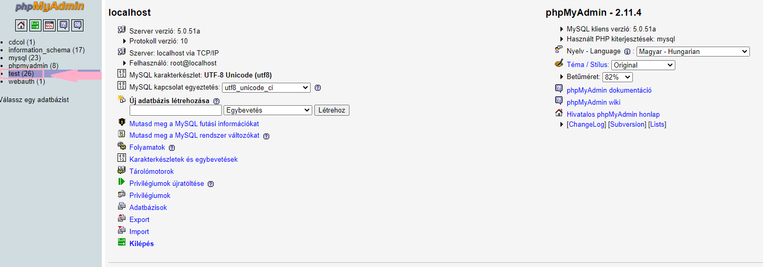Click the Home icon in sidebar

pos(21,25)
